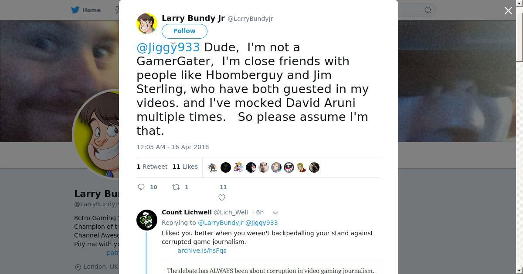Open Larry Bundy Jr's tweet avatar

[147, 23]
